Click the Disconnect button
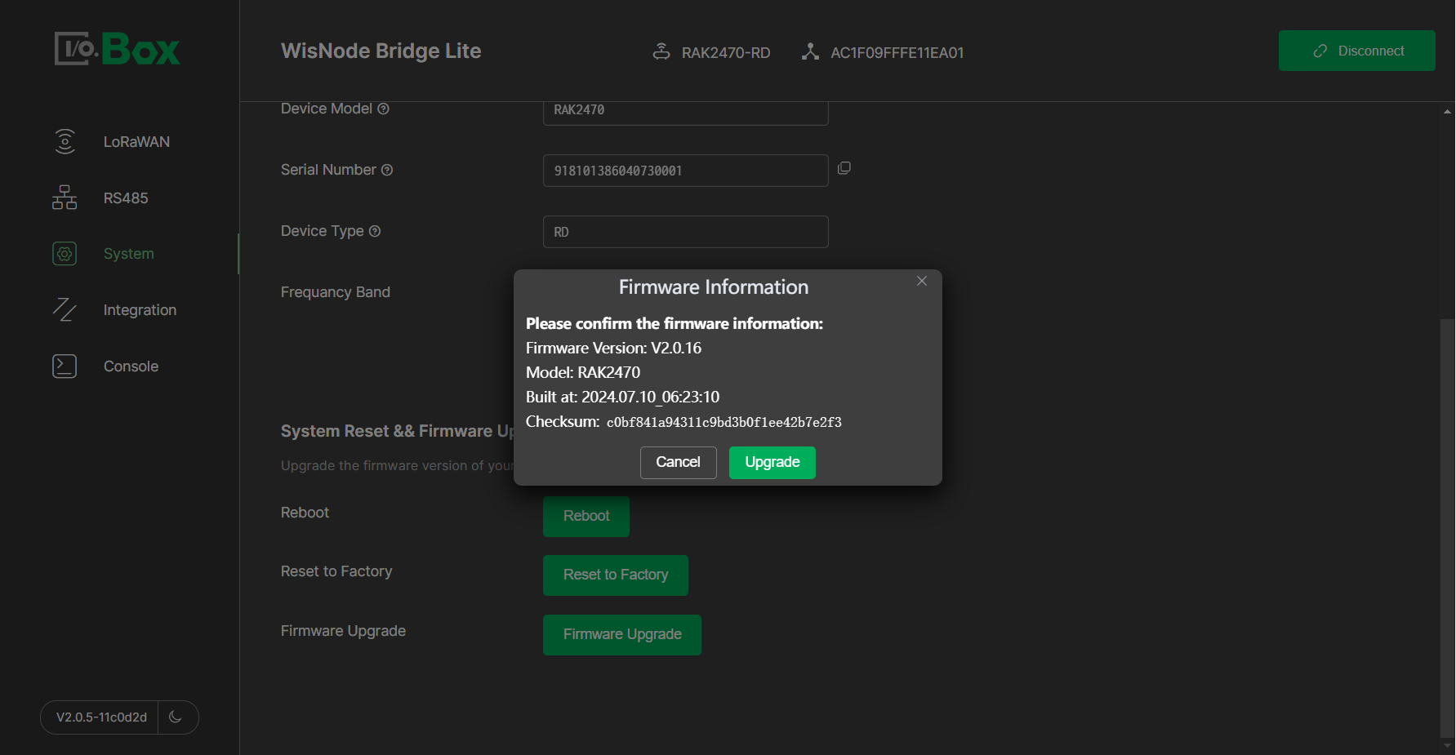This screenshot has width=1456, height=755. point(1356,51)
